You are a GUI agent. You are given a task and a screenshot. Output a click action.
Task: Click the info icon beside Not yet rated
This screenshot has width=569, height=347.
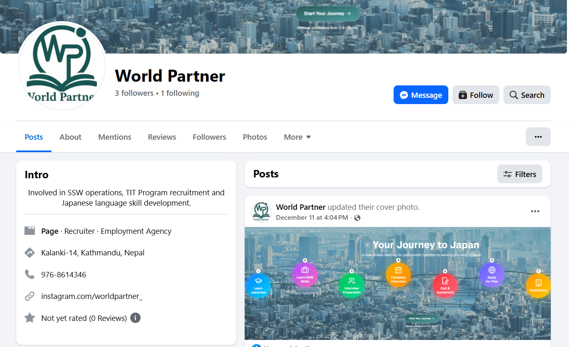pos(135,318)
